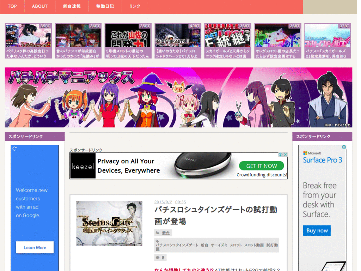Click the Surface Pro 3 ad heading
The width and height of the screenshot is (361, 271).
pos(322,160)
